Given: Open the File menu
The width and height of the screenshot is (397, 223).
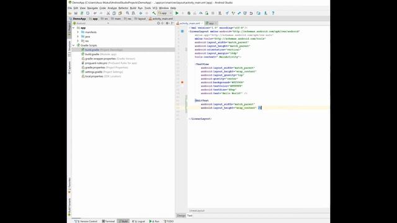Looking at the screenshot, I should coord(70,8).
